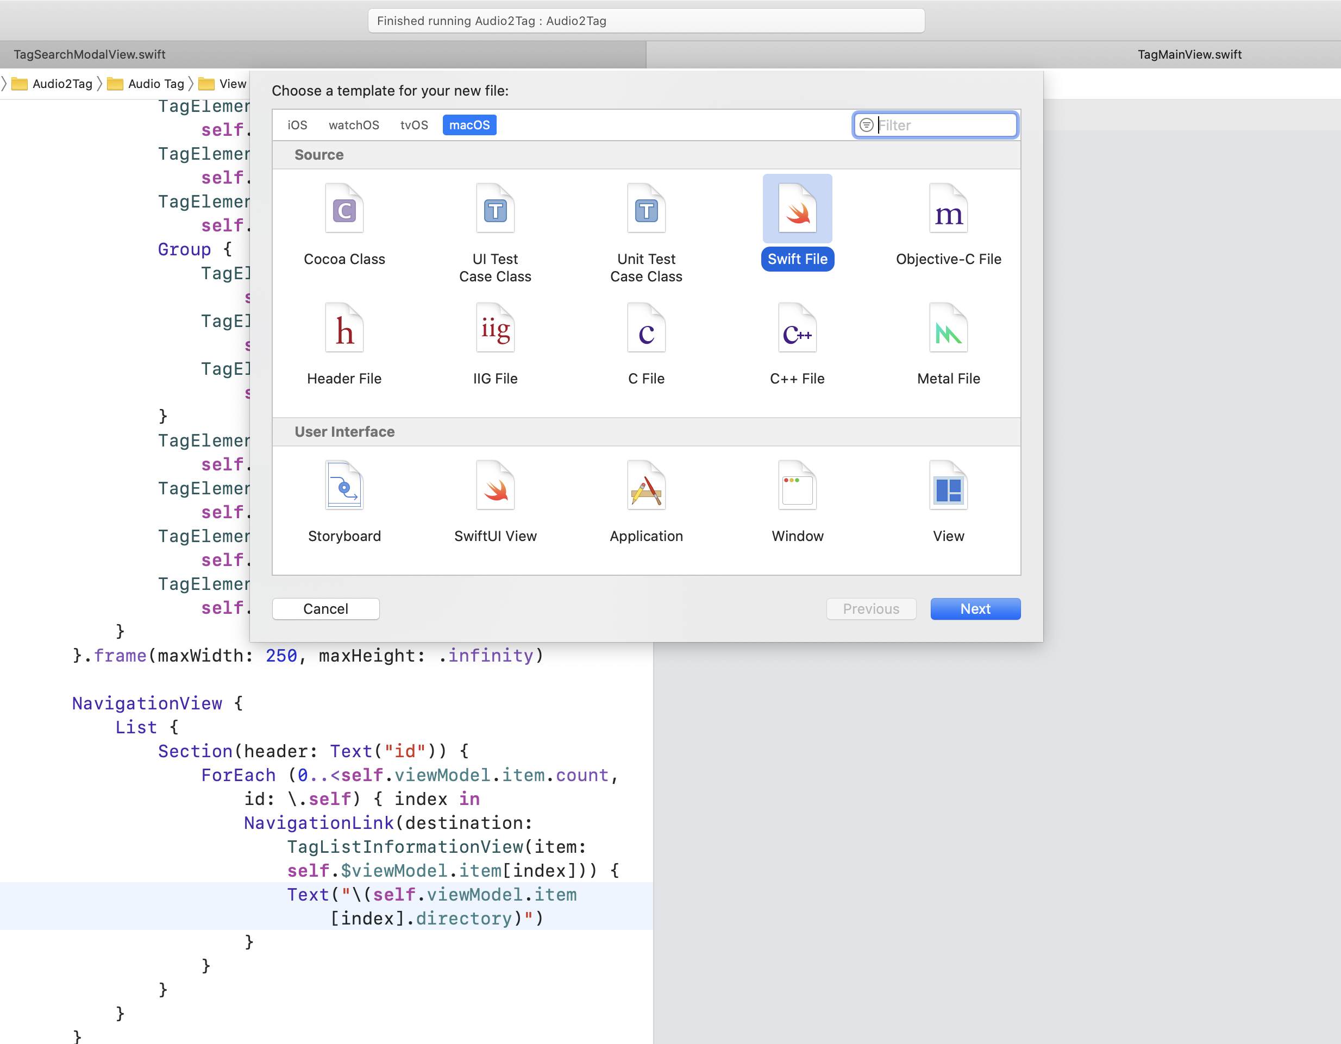
Task: Click the Source section header
Action: 646,155
